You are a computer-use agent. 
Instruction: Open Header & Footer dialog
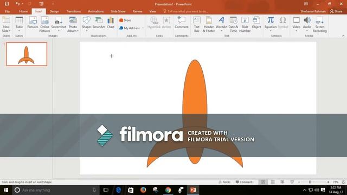pos(209,24)
